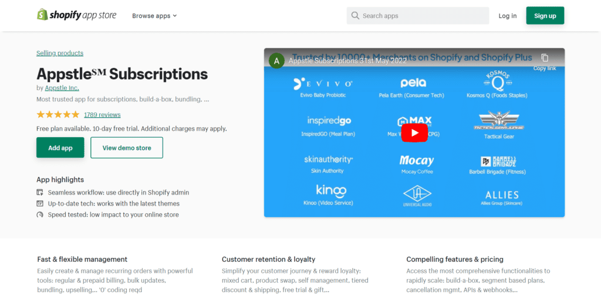This screenshot has height=294, width=601.
Task: Click the Kosmos Q logo in video
Action: (497, 81)
